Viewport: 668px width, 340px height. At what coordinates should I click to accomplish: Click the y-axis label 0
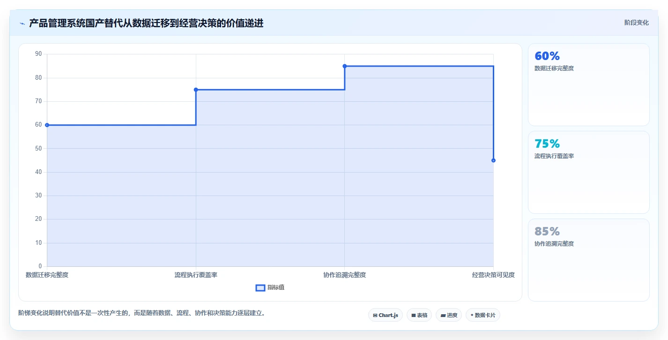(40, 266)
